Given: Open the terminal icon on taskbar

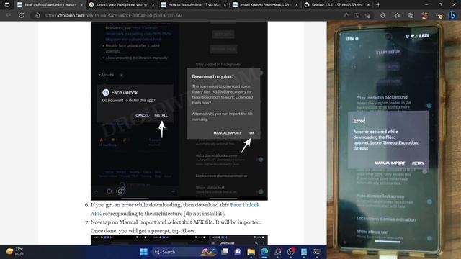Looking at the screenshot, I should tap(317, 252).
